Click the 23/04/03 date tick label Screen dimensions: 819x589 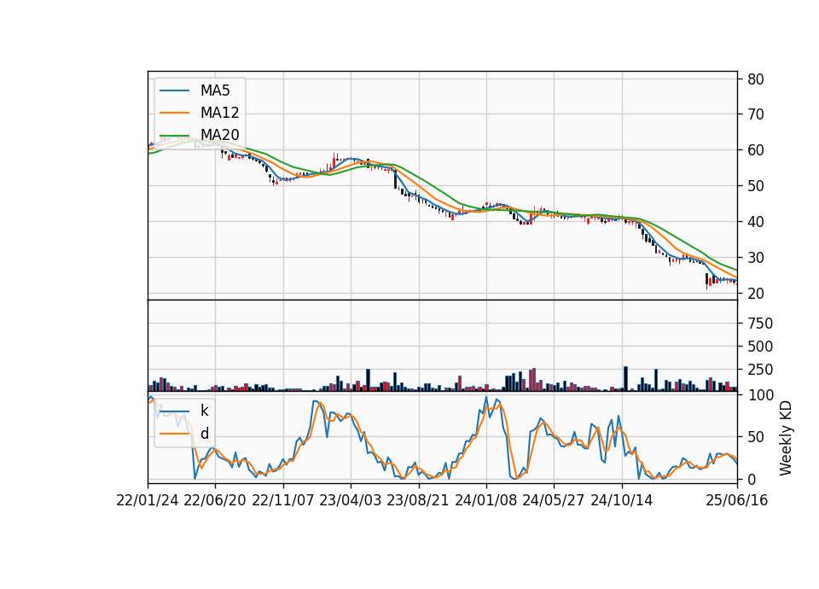351,500
